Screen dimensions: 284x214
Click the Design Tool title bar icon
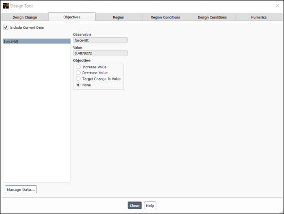tap(6, 6)
